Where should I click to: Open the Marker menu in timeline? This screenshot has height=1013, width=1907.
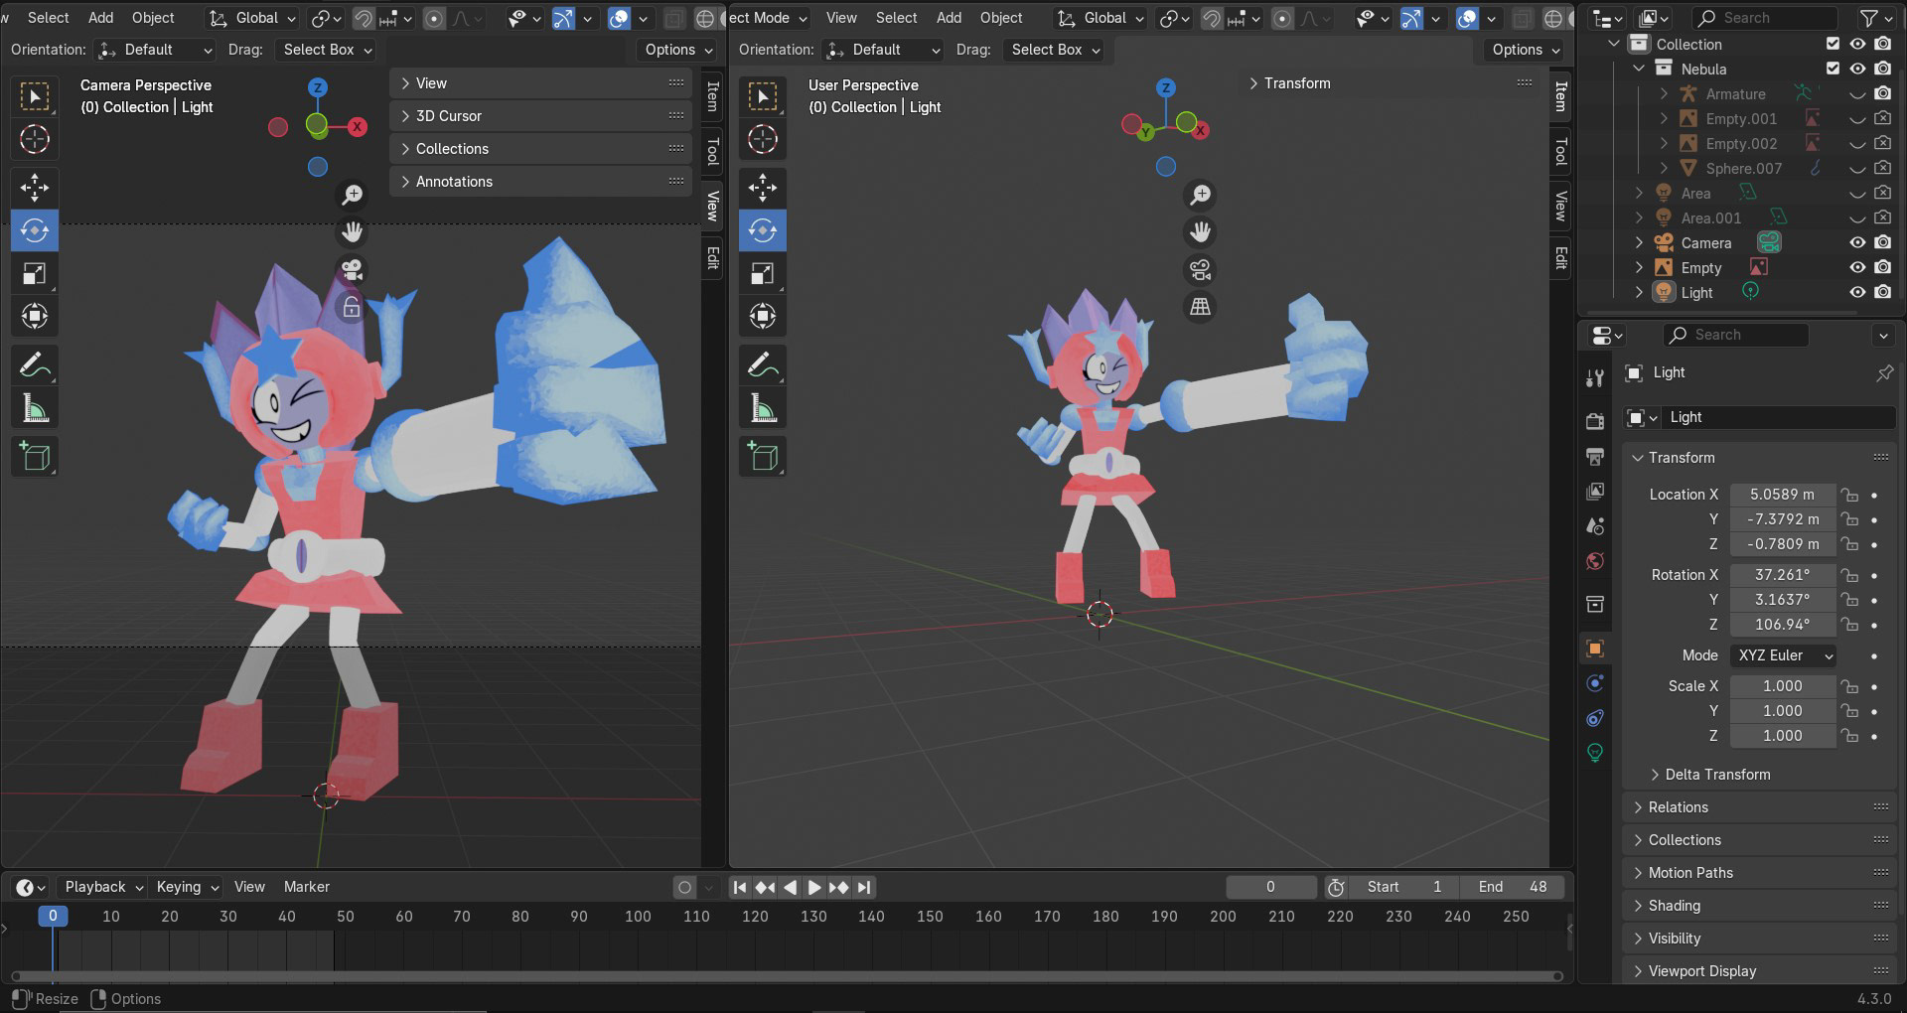click(x=307, y=887)
